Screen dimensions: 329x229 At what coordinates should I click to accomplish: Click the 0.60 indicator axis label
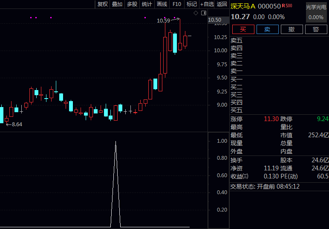click(222, 175)
